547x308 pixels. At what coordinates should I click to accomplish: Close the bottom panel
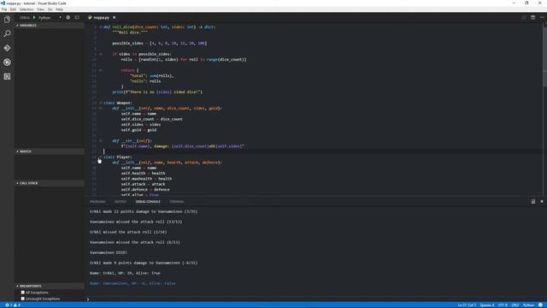pos(541,202)
